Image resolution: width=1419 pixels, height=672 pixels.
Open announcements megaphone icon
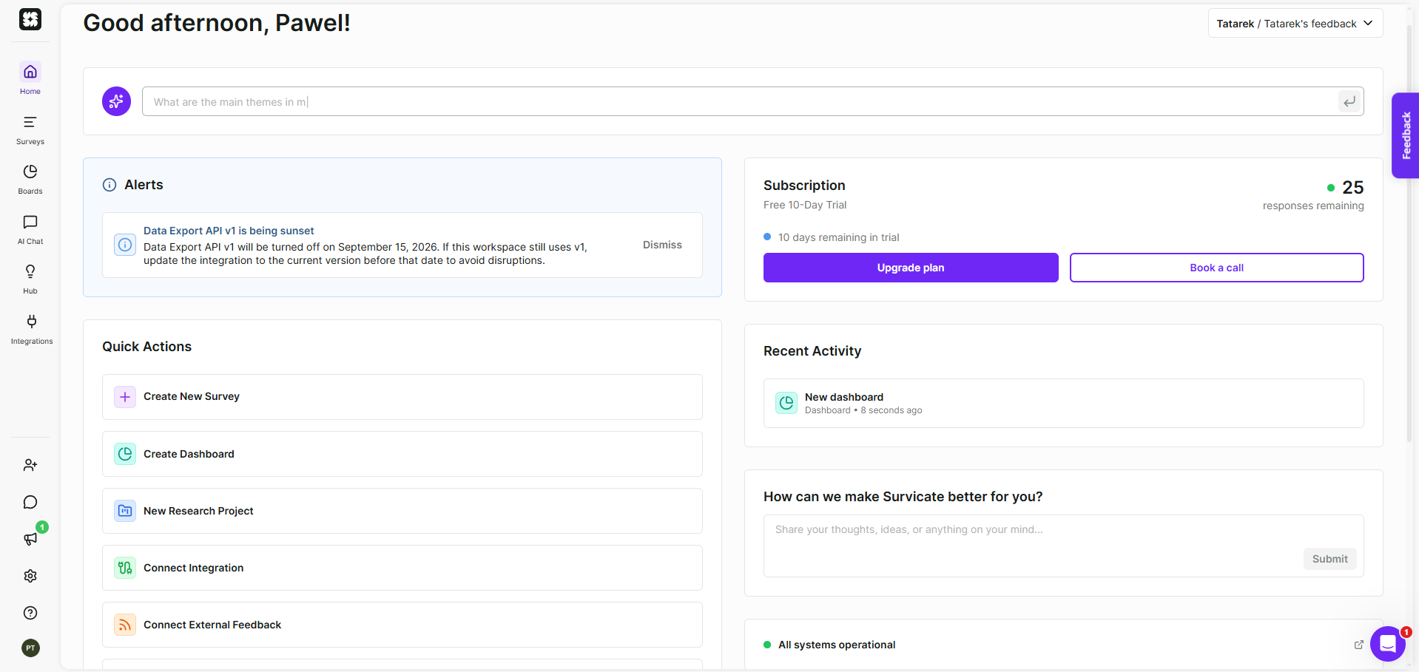coord(30,539)
